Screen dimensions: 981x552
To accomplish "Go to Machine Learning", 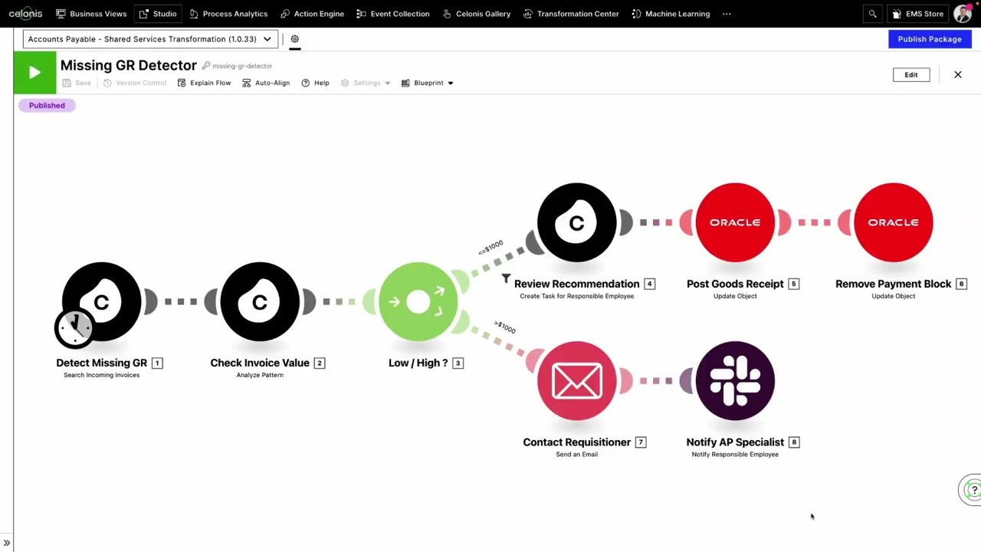I will pos(671,14).
